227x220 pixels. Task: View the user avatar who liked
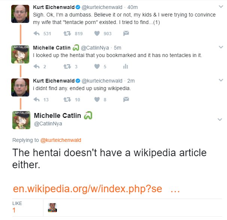52,208
